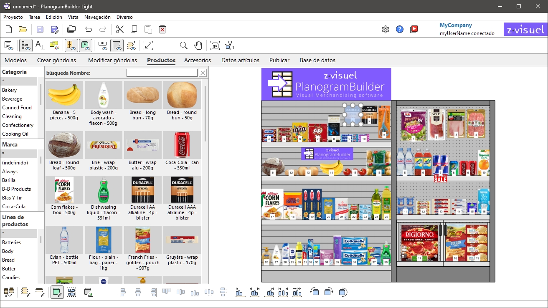This screenshot has height=308, width=548.
Task: Open settings via the gear icon
Action: pos(386,29)
